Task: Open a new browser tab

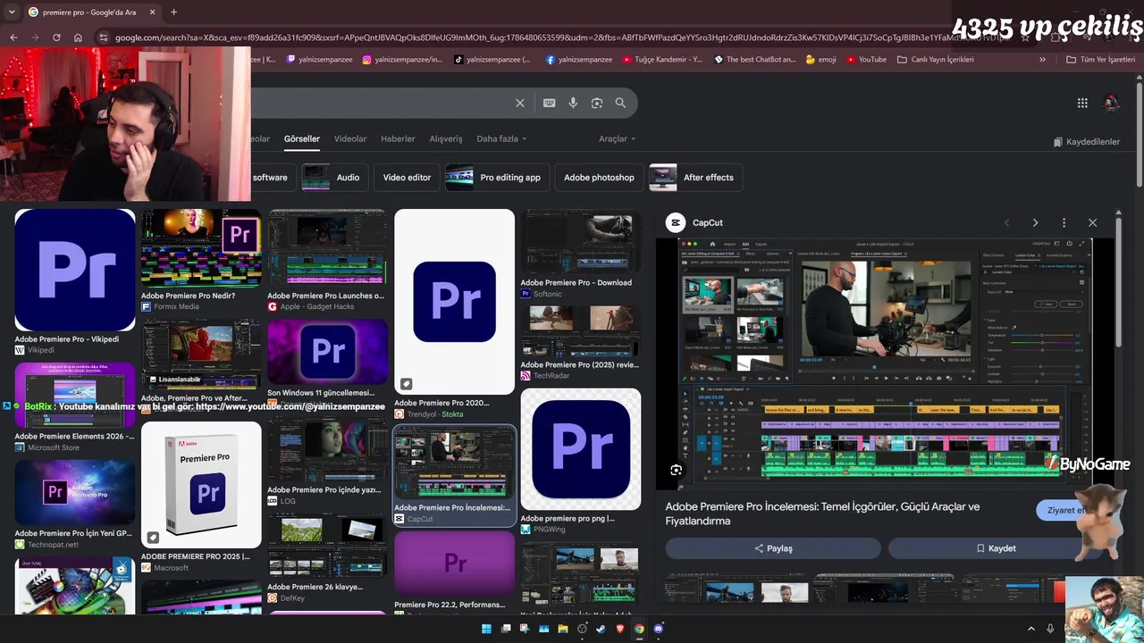Action: (173, 13)
